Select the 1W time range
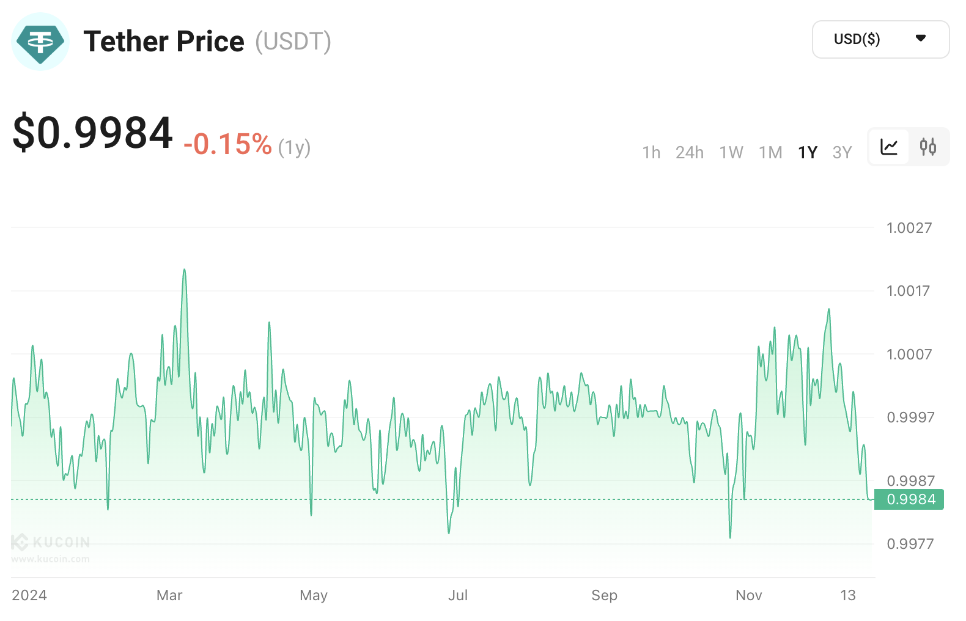The height and width of the screenshot is (621, 966). pos(731,152)
